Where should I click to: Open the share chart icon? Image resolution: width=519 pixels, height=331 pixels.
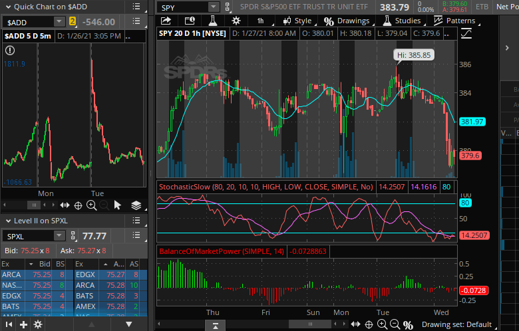pyautogui.click(x=166, y=21)
